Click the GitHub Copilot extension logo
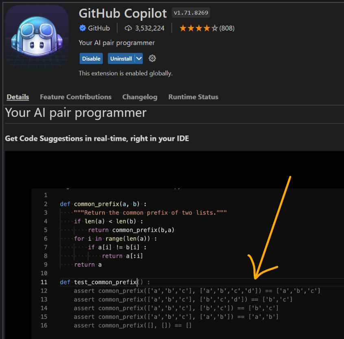This screenshot has width=344, height=339. 37,37
